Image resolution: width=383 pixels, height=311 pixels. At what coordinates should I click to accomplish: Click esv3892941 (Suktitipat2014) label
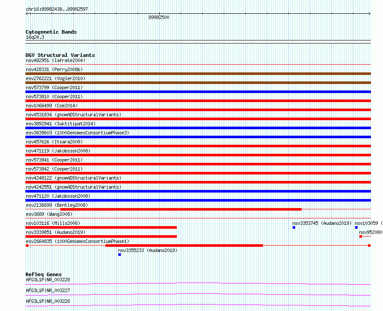(61, 124)
